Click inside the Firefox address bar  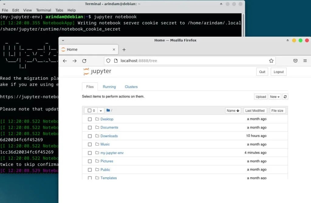coord(167,61)
